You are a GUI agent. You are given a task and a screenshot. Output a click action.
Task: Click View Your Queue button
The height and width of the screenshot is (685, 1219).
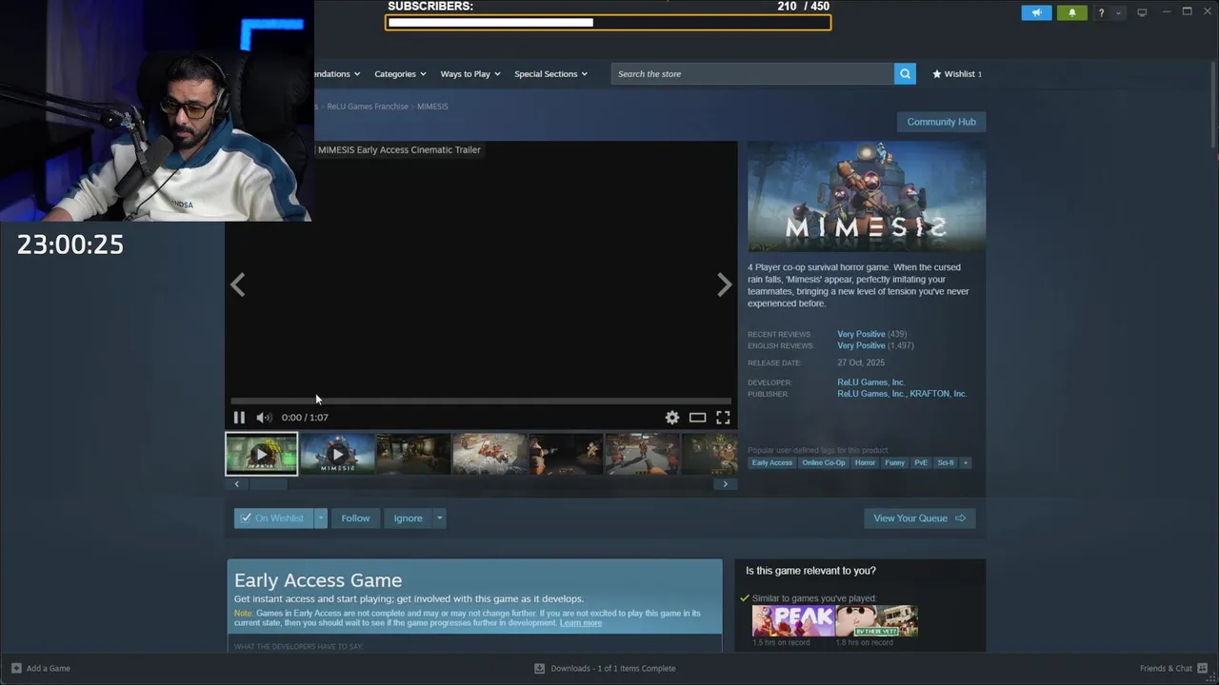[919, 519]
